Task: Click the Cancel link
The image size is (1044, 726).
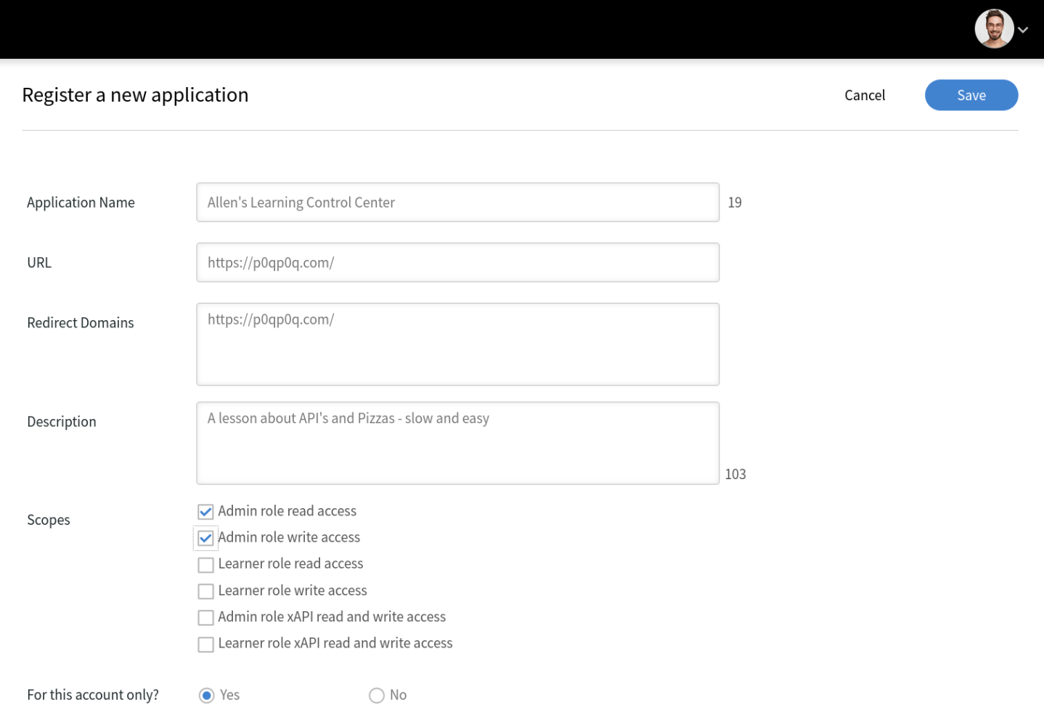Action: (x=864, y=95)
